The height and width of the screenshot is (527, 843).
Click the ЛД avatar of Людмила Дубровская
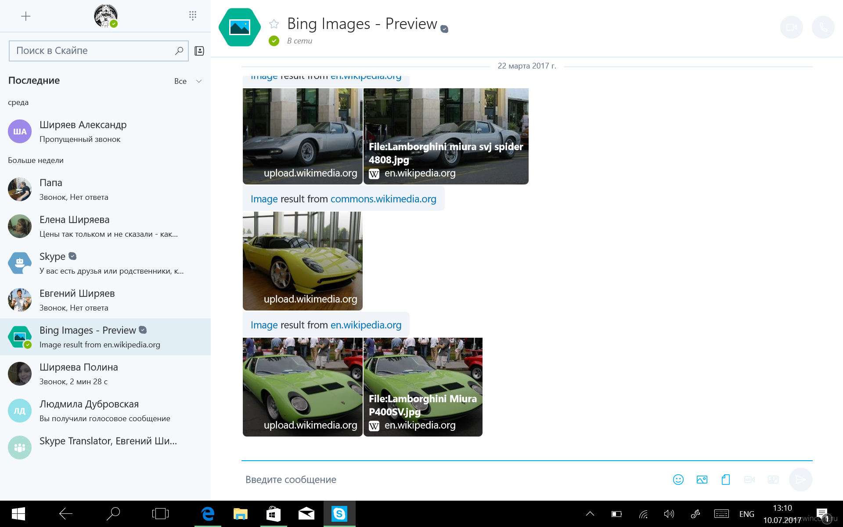(20, 411)
